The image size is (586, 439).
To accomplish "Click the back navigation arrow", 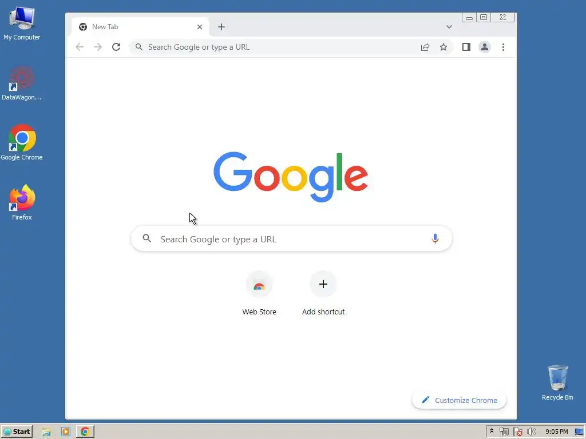I will (x=79, y=47).
